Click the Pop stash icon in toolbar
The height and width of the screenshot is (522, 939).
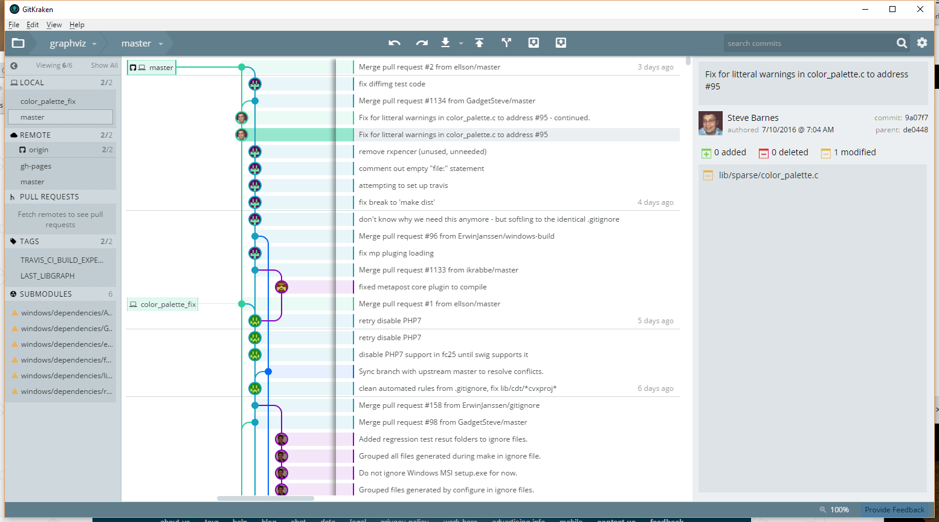pyautogui.click(x=561, y=42)
